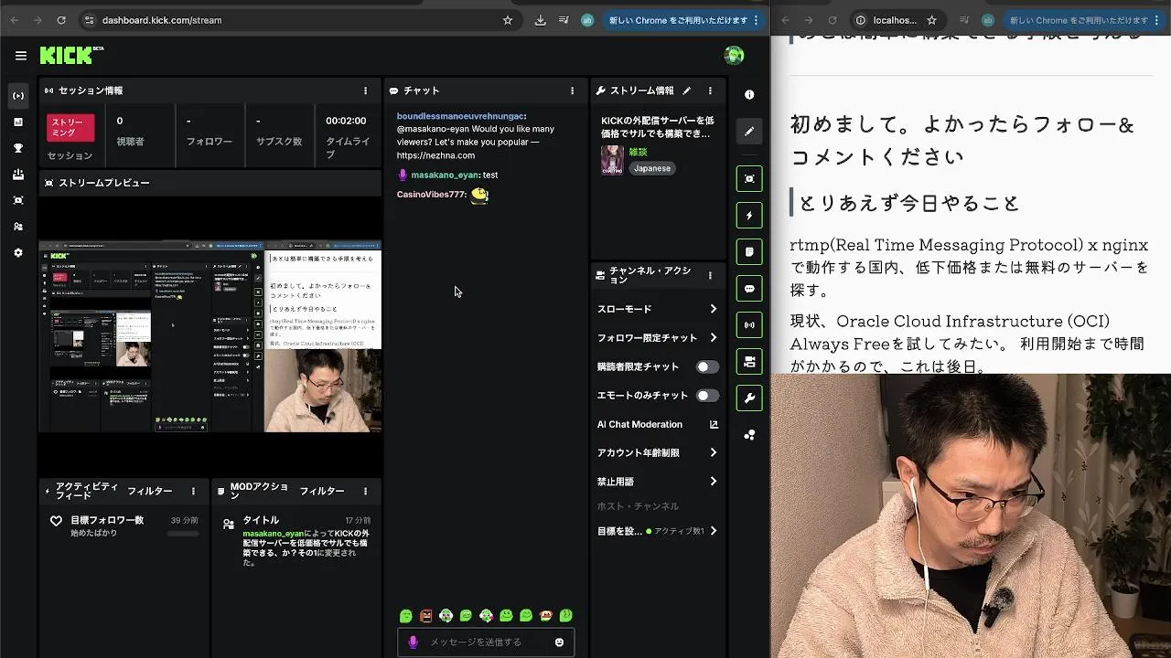The image size is (1171, 658).
Task: Click the 00:02:00 live timer value
Action: click(x=346, y=121)
